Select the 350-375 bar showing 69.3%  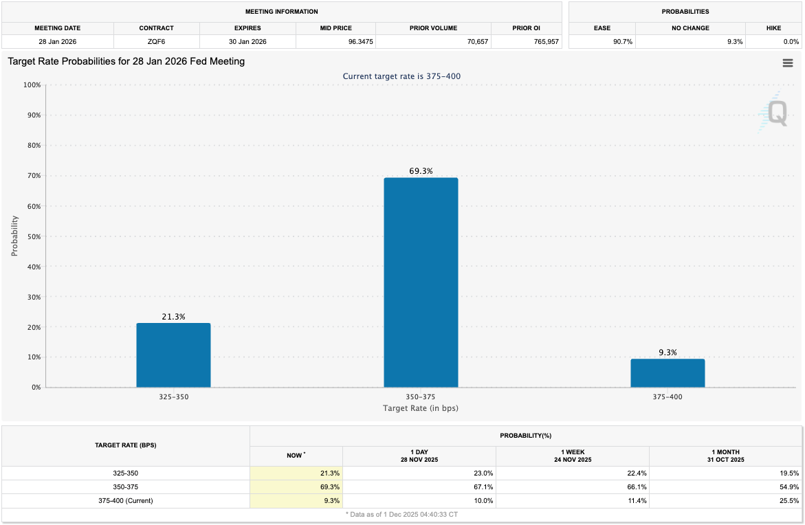420,282
